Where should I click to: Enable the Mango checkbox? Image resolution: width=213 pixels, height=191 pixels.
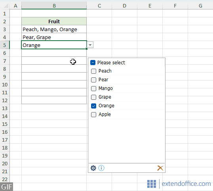tap(93, 88)
